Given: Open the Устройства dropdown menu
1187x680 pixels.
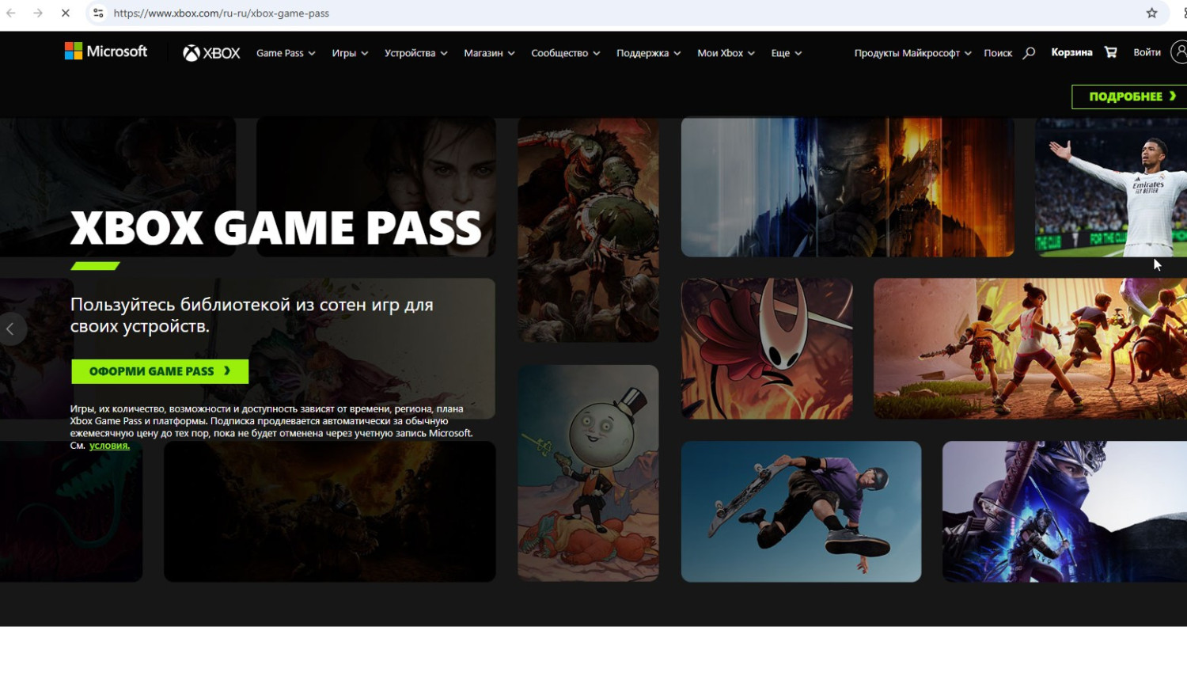Looking at the screenshot, I should pyautogui.click(x=415, y=53).
